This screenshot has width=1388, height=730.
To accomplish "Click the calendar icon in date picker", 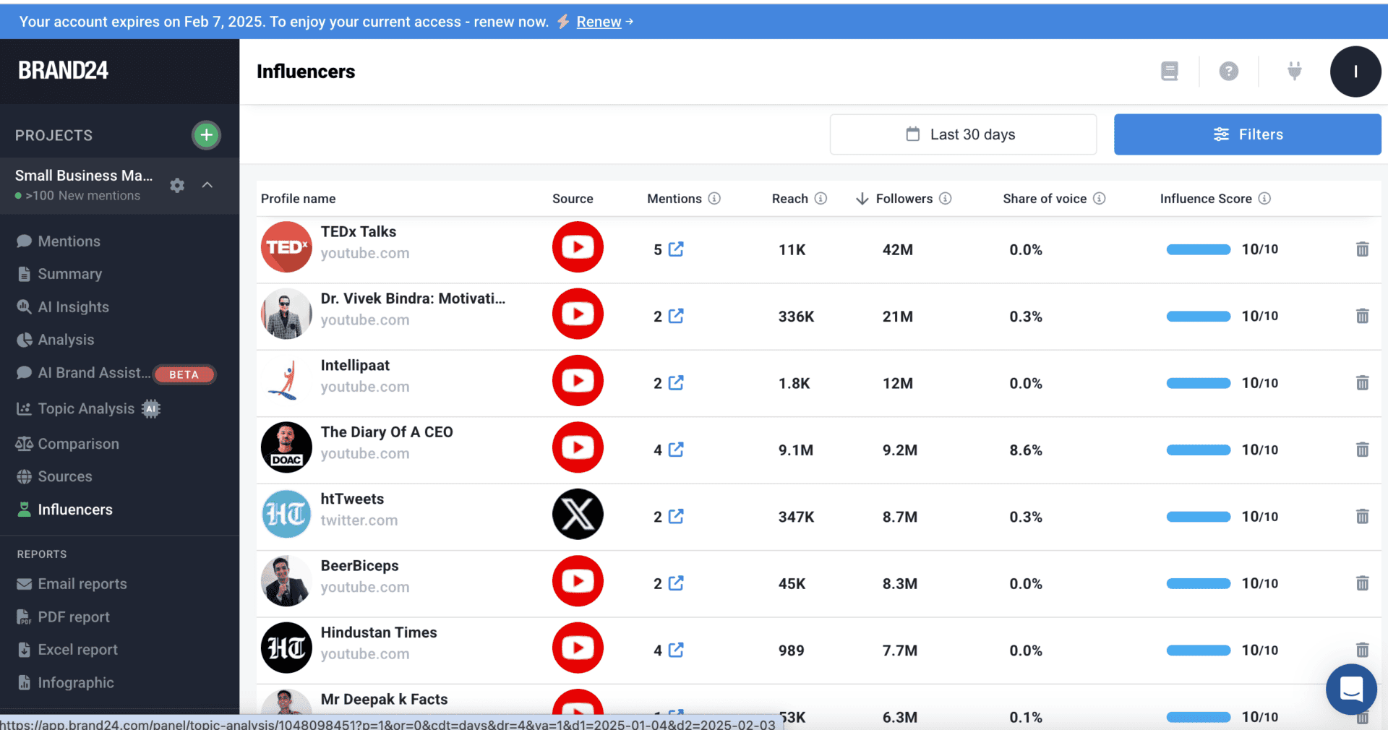I will click(912, 134).
